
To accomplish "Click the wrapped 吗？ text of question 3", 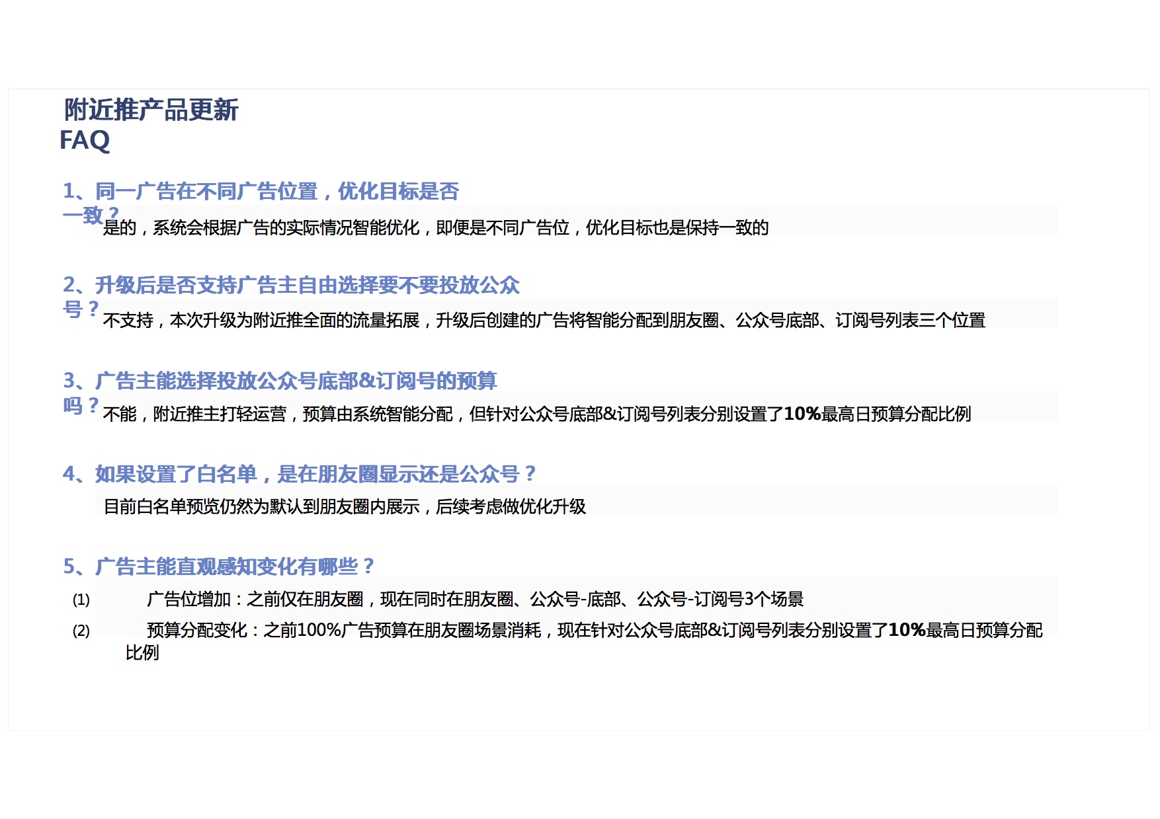I will pyautogui.click(x=81, y=405).
